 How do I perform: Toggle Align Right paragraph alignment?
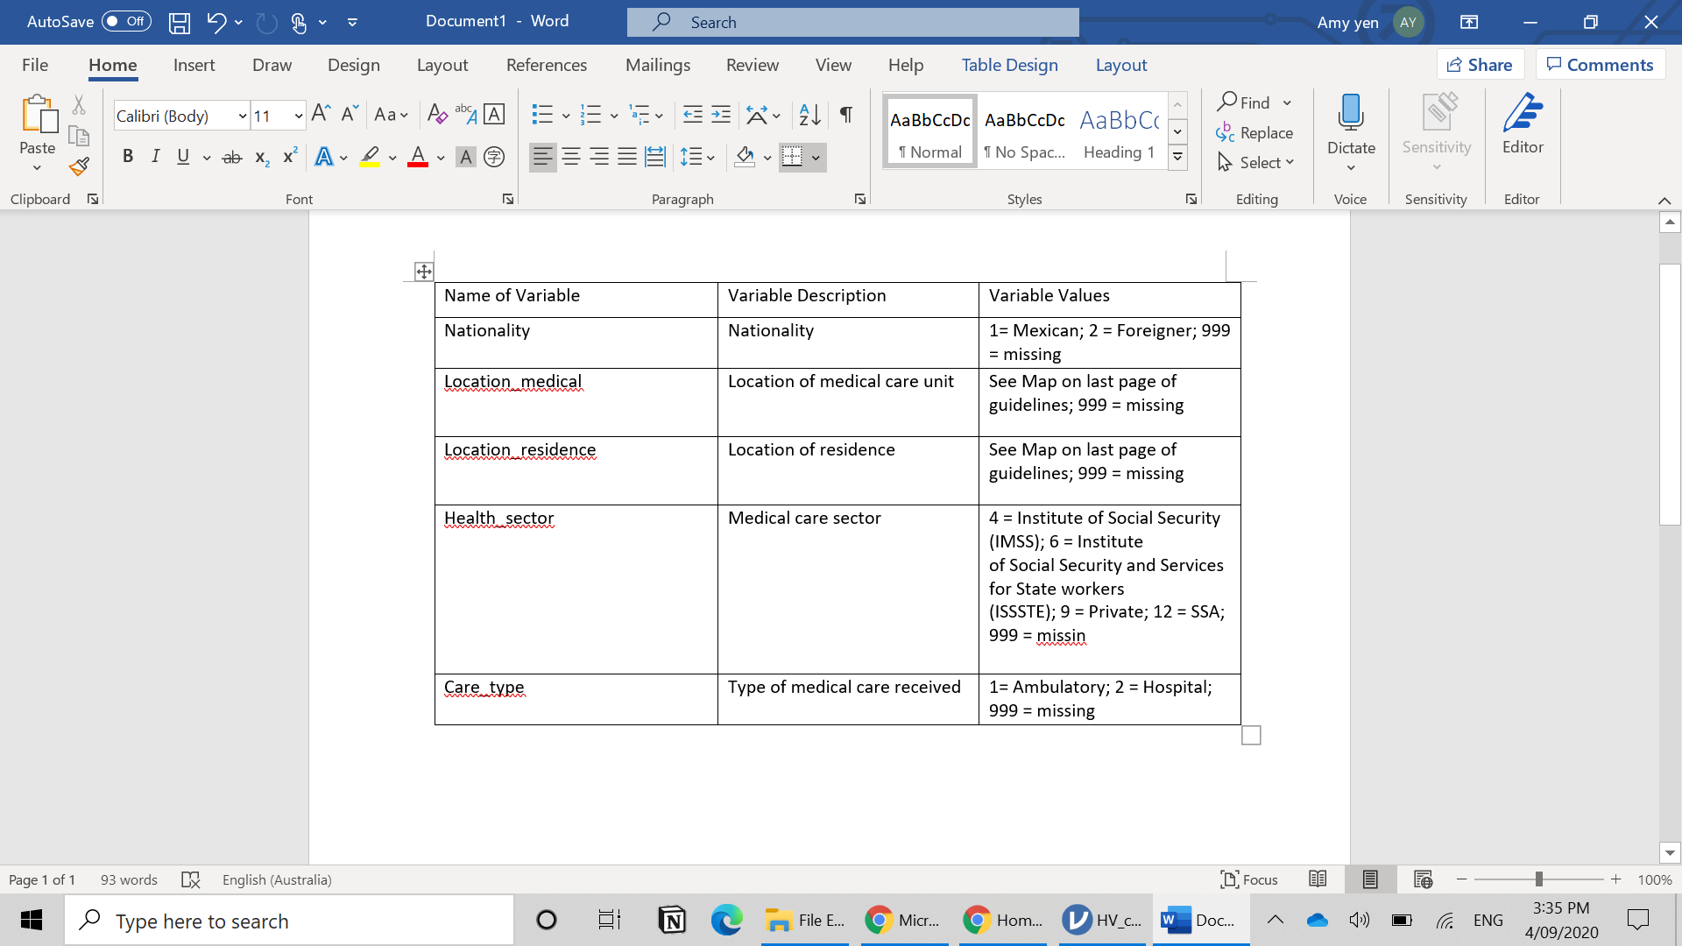(599, 158)
